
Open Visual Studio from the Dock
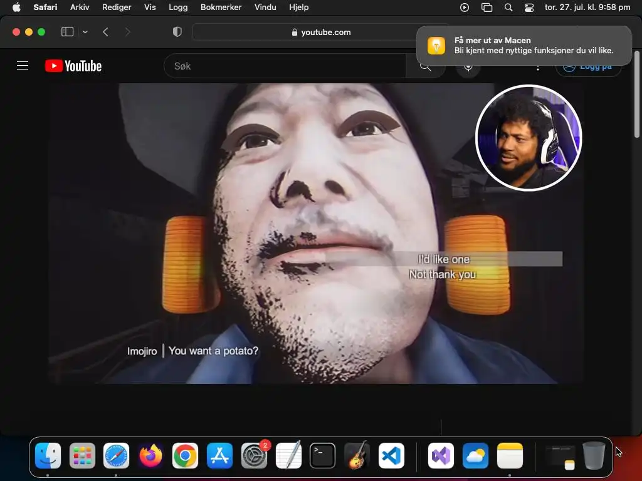tap(441, 455)
